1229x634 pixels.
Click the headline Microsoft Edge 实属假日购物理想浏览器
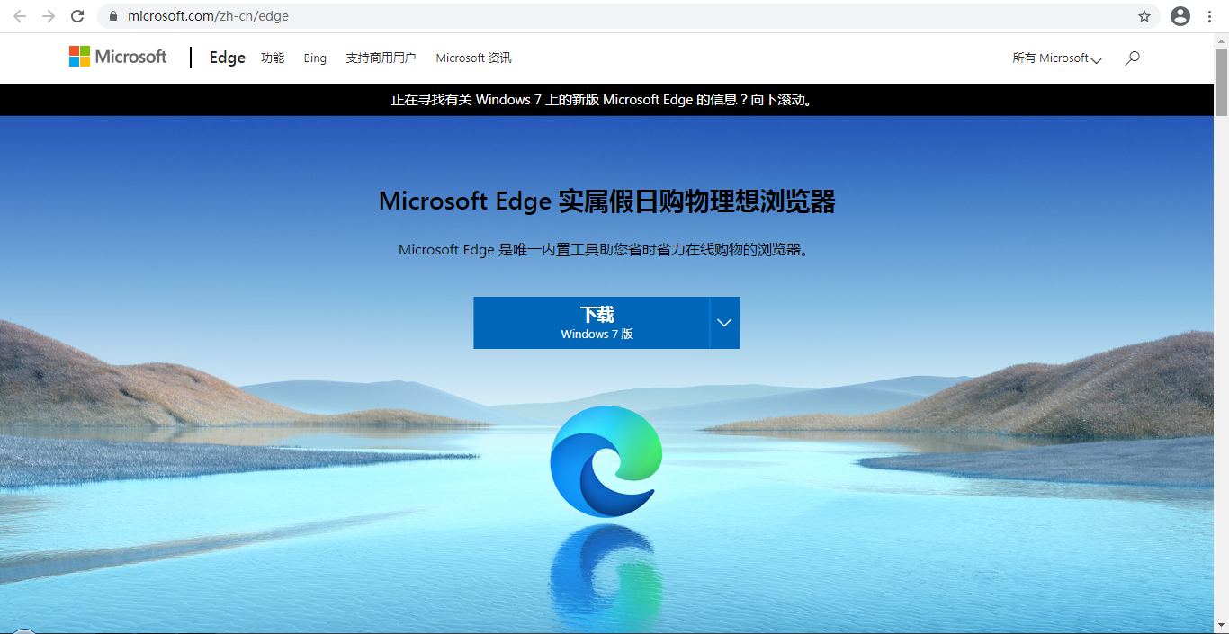[x=606, y=201]
